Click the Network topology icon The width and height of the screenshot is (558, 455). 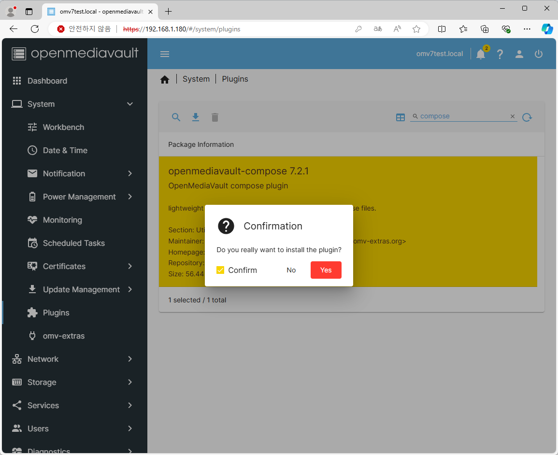pos(17,359)
